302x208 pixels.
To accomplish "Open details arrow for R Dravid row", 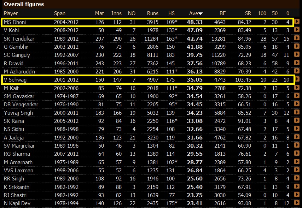I will tap(297, 63).
